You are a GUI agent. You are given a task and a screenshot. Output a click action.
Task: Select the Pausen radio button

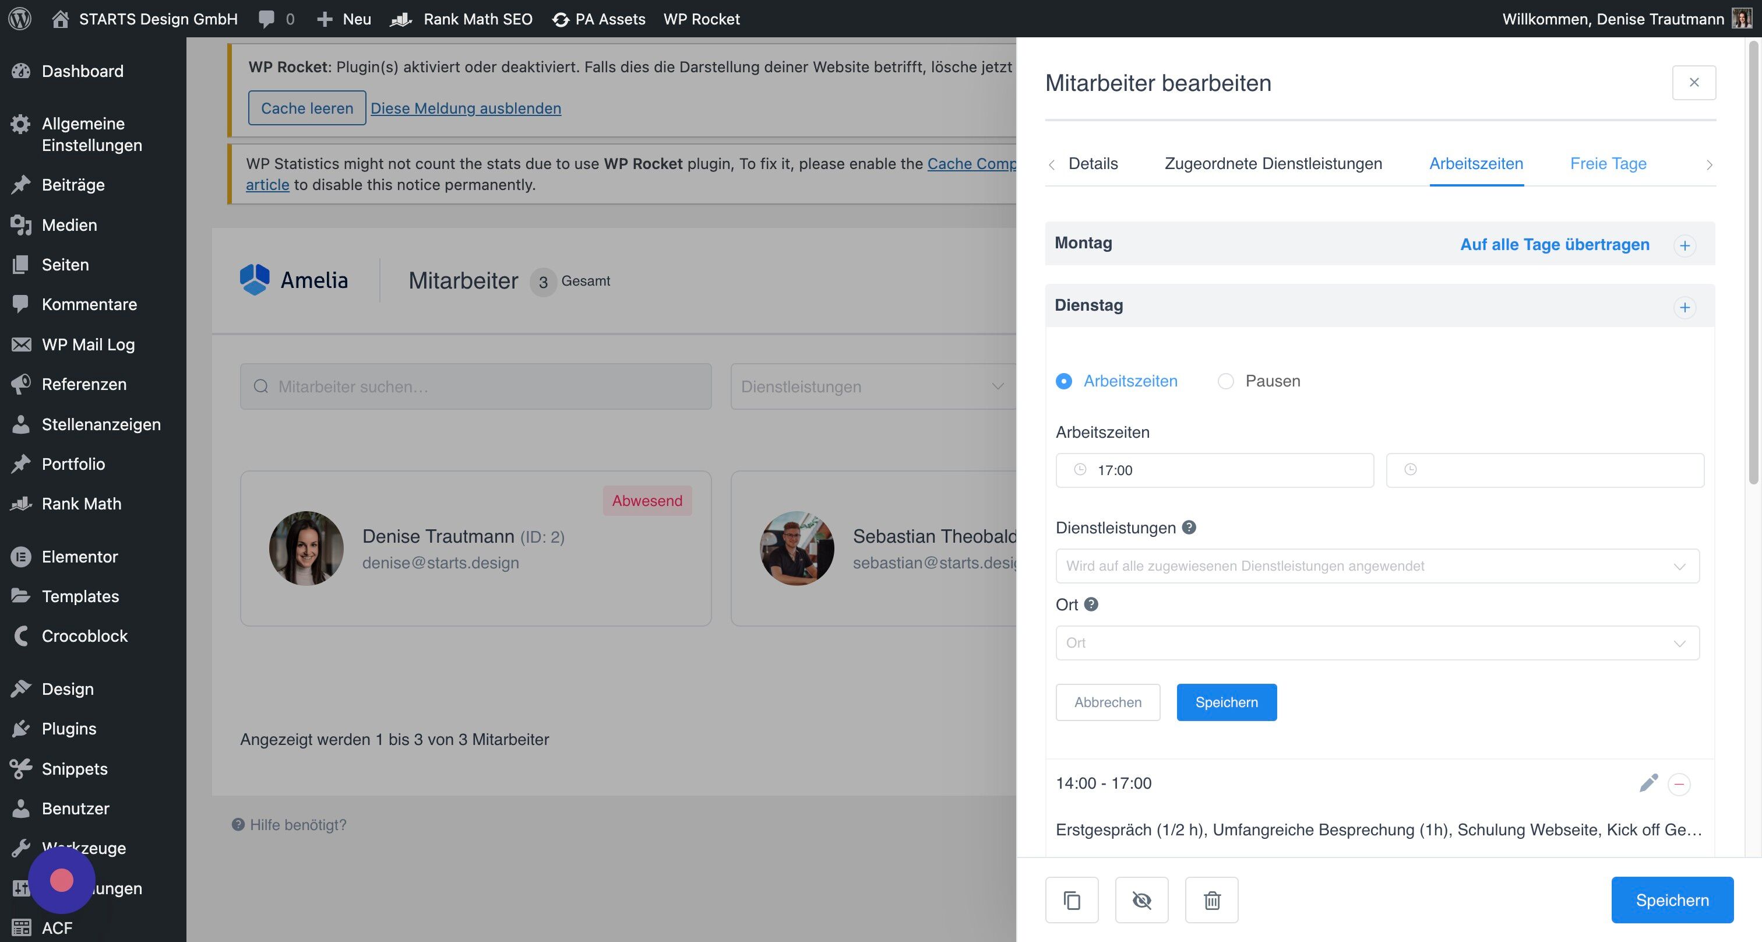click(x=1225, y=381)
